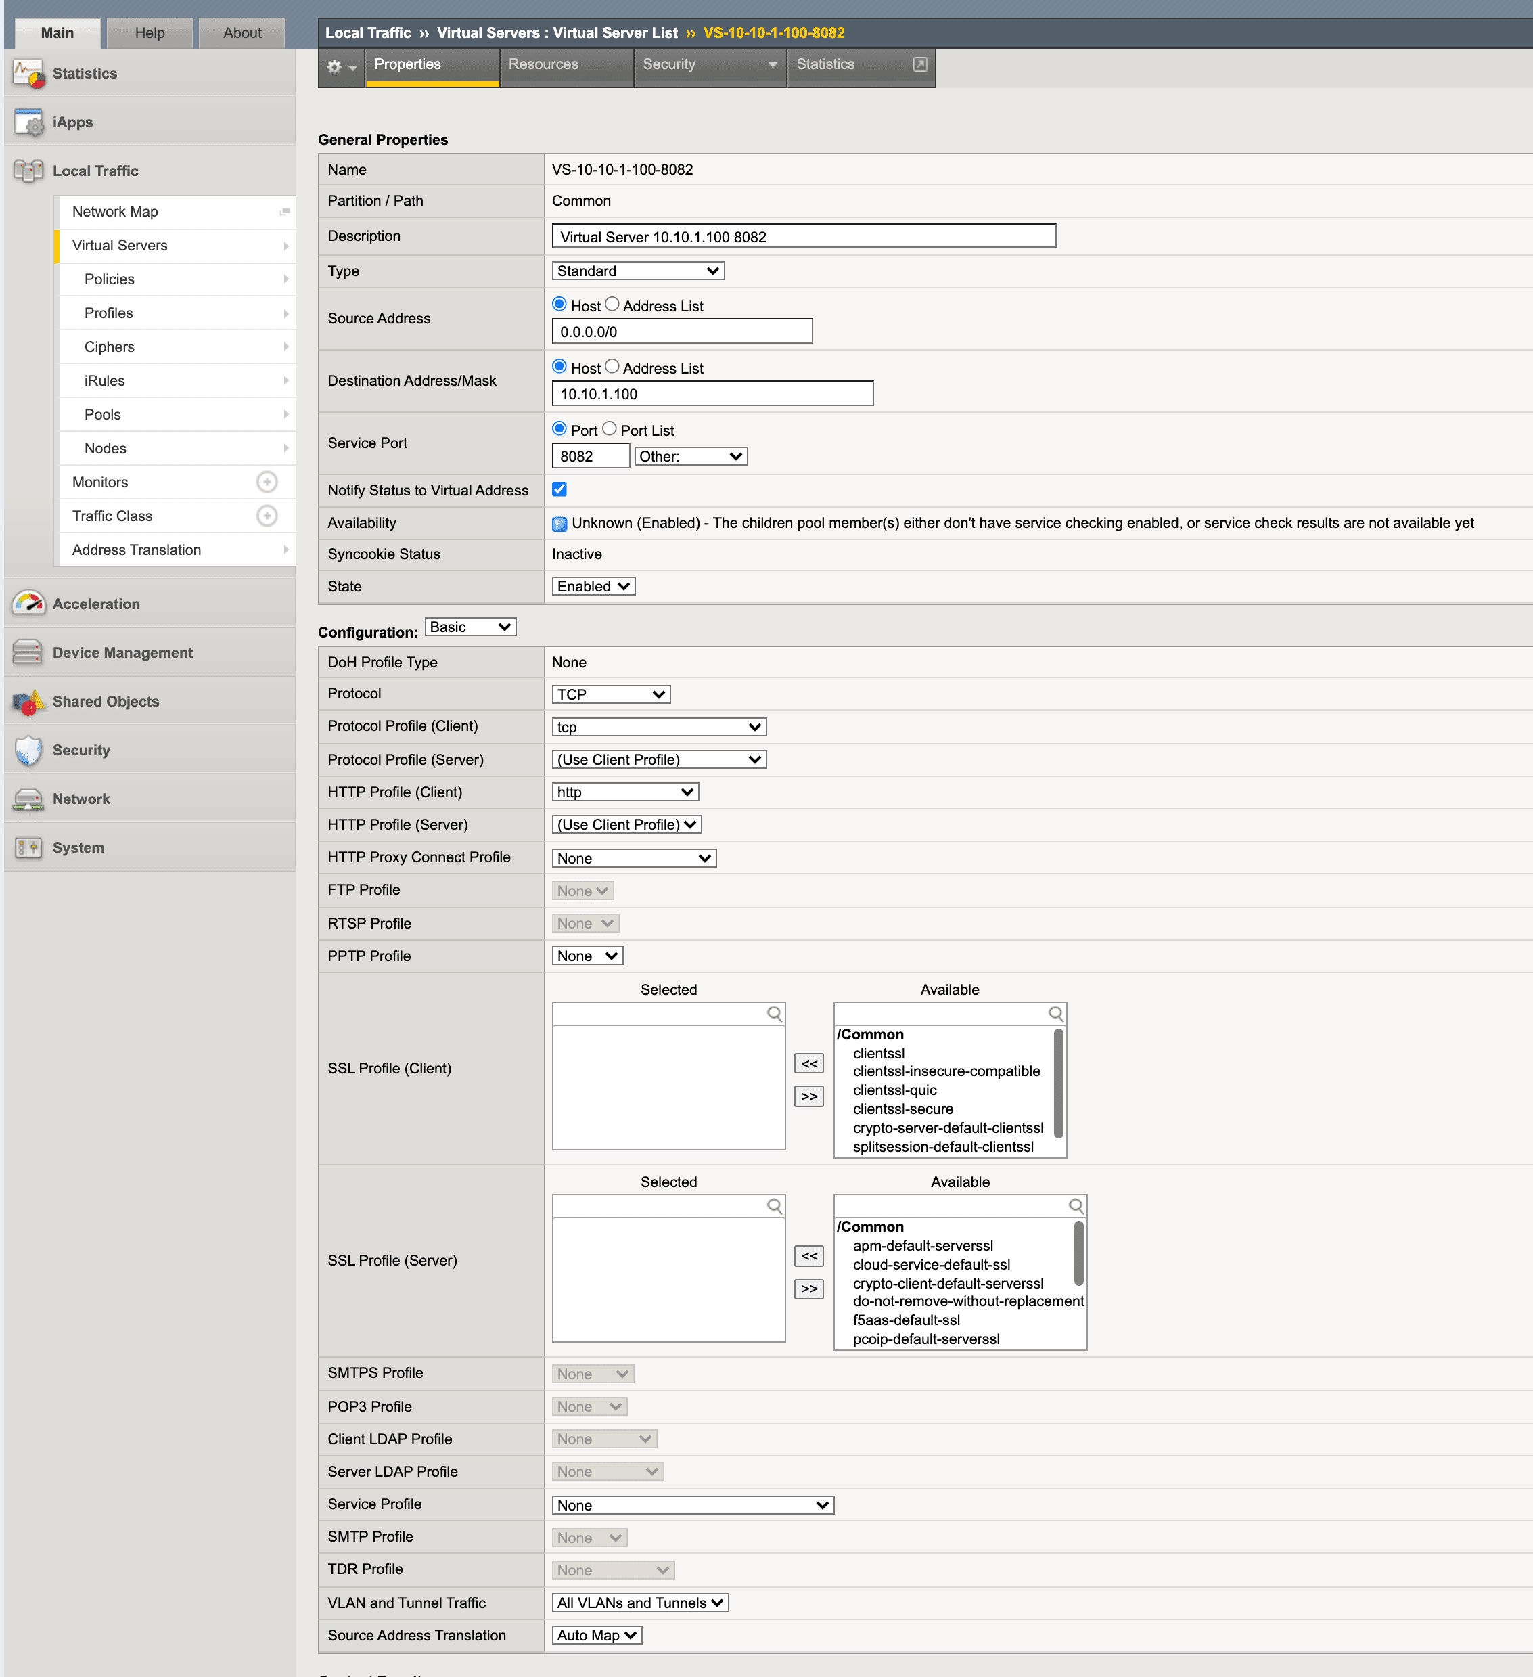Click the Service Port 8082 field
Screen dimensions: 1533x1677
(591, 456)
